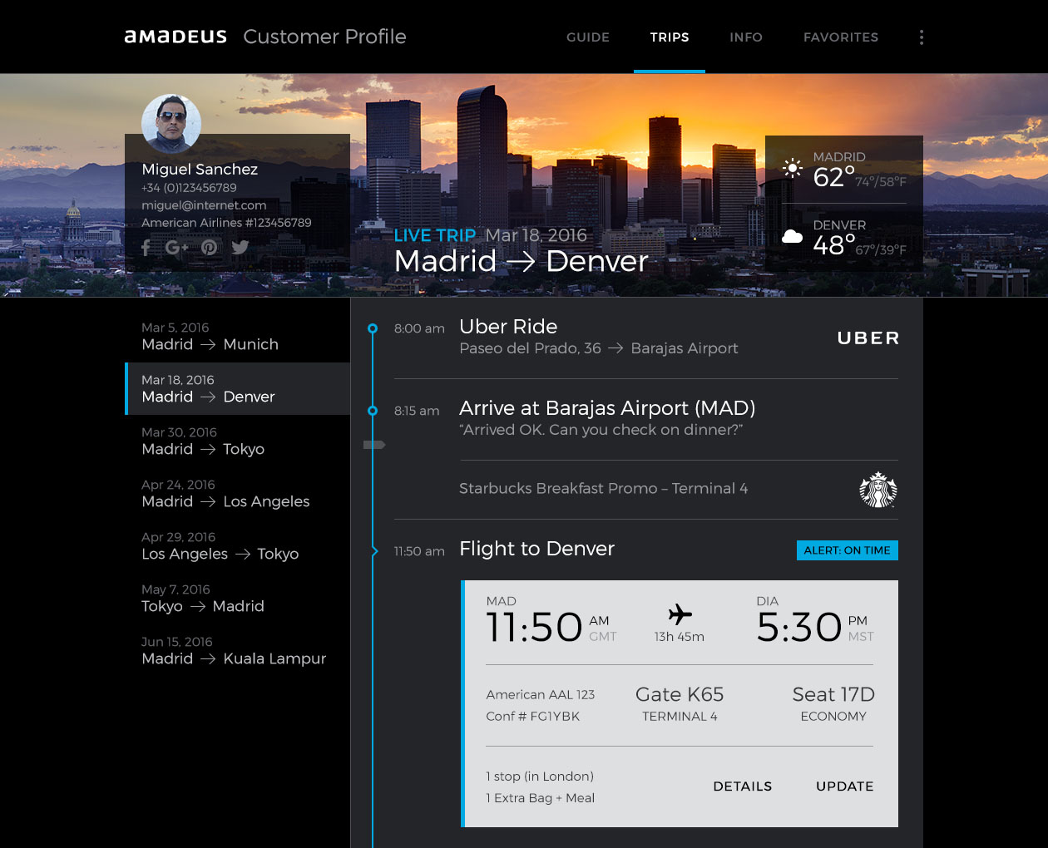Click the Madrid 62° temperature reading

[x=834, y=178]
